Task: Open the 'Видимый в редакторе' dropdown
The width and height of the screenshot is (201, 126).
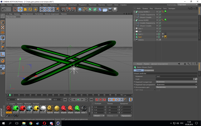Action: (x=176, y=82)
